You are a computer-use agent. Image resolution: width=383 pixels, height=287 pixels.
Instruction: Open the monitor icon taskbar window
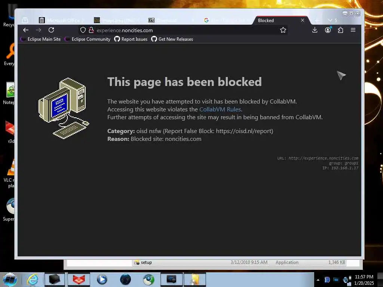tap(171, 280)
